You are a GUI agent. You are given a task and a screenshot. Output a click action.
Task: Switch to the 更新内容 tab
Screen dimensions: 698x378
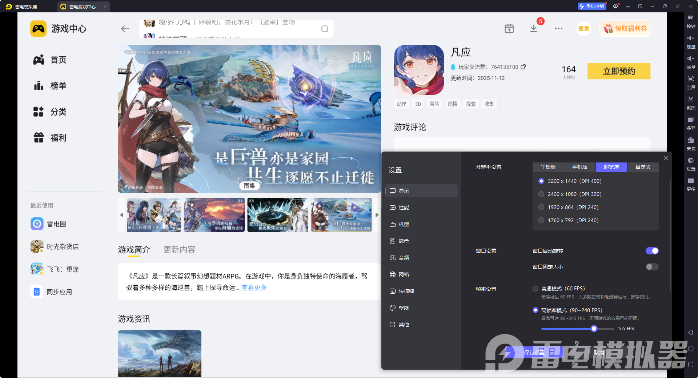pos(180,250)
